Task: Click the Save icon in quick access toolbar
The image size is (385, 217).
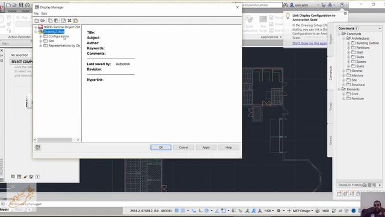Action: [21, 5]
